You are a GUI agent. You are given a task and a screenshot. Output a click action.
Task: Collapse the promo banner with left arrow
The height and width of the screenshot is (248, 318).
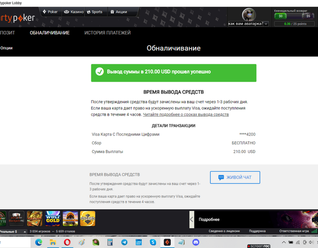click(x=192, y=219)
